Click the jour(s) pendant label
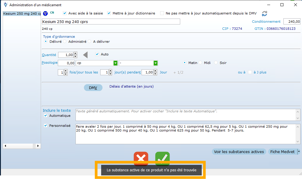The image size is (302, 179). pos(127,72)
